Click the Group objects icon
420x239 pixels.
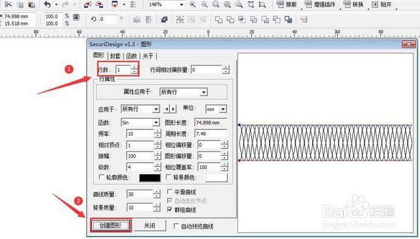pos(180,19)
